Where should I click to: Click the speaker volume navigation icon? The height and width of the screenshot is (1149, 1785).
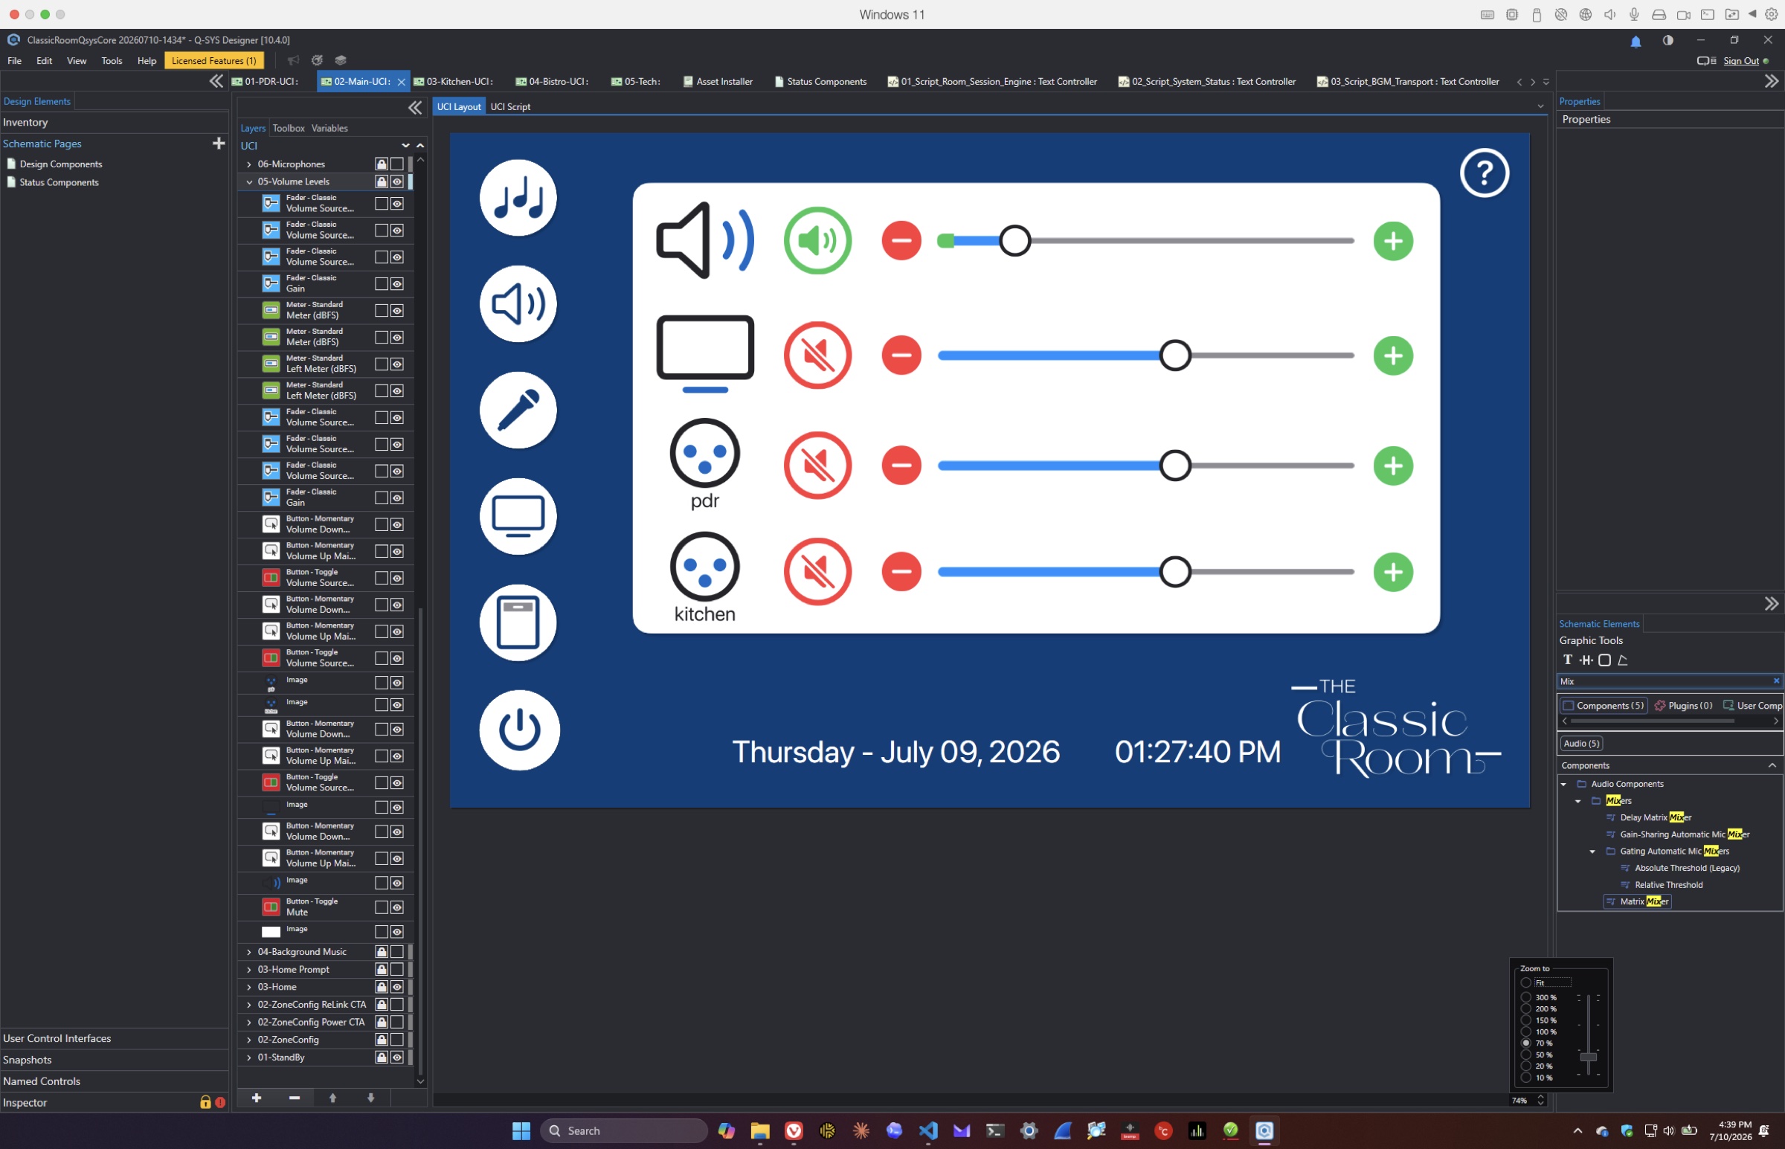click(518, 303)
